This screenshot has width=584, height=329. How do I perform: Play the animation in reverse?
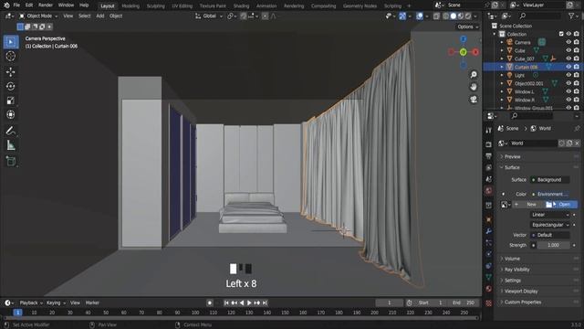click(242, 302)
